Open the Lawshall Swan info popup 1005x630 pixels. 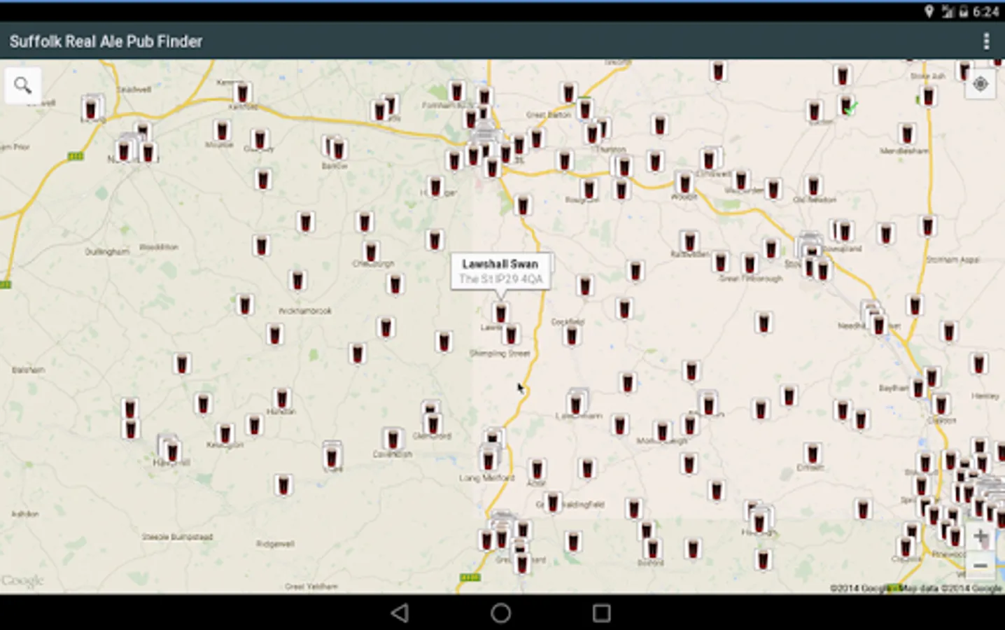click(x=500, y=271)
